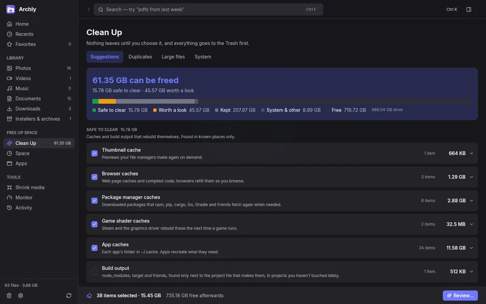The height and width of the screenshot is (304, 486).
Task: Open the Space item in sidebar
Action: click(x=39, y=153)
